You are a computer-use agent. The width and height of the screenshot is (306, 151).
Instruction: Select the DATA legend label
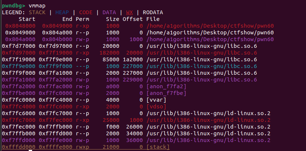click(110, 12)
